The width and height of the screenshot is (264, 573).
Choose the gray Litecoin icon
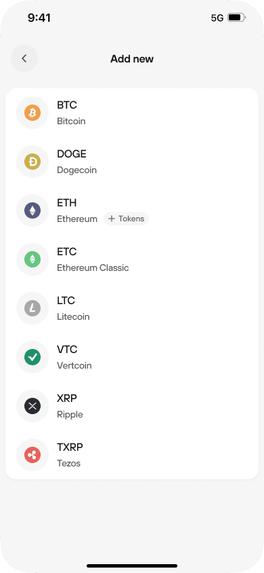point(32,308)
